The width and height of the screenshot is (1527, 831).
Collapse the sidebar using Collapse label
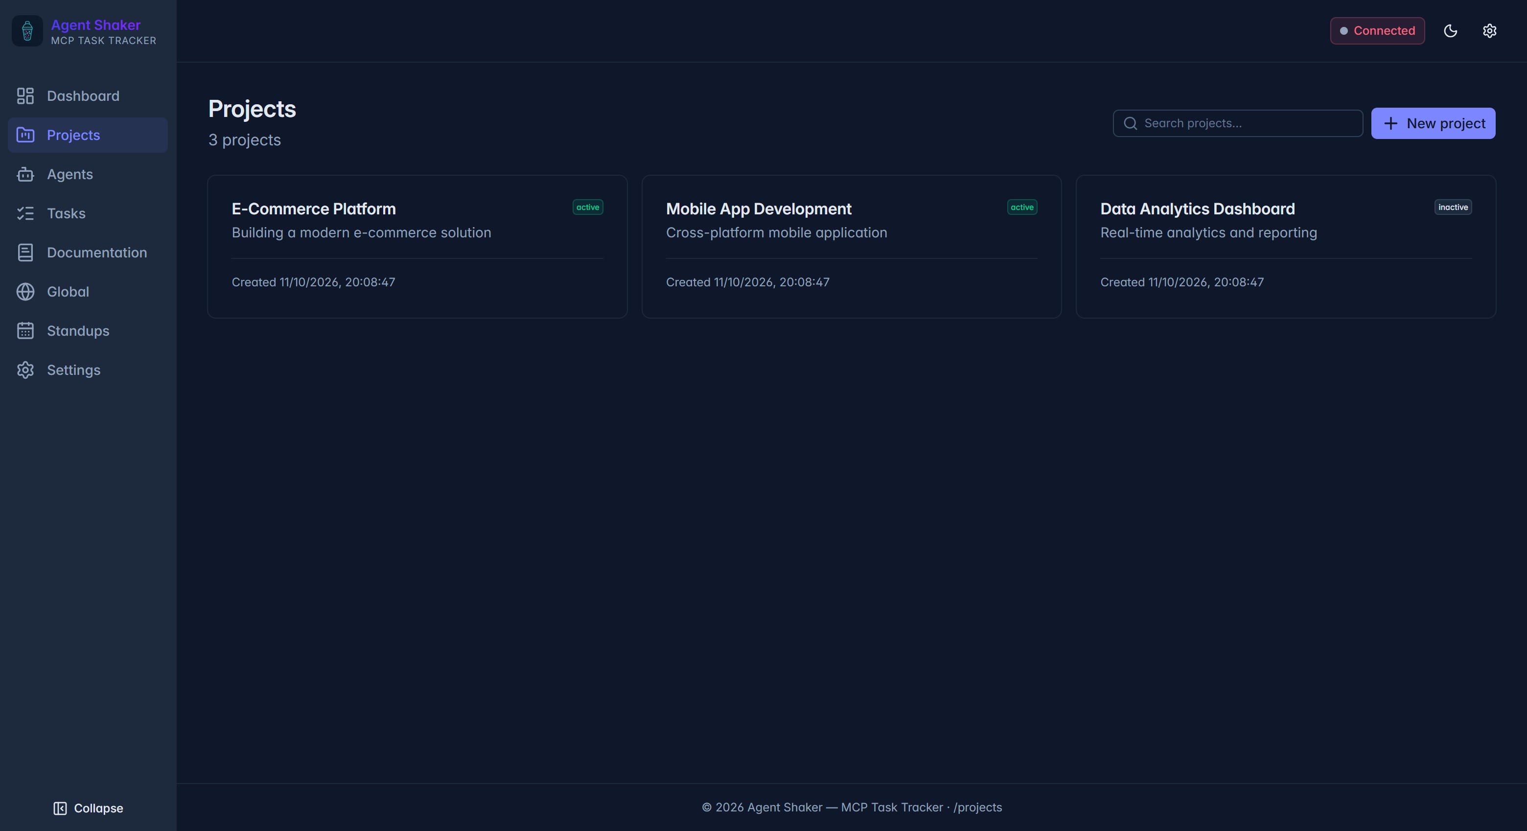(x=98, y=808)
